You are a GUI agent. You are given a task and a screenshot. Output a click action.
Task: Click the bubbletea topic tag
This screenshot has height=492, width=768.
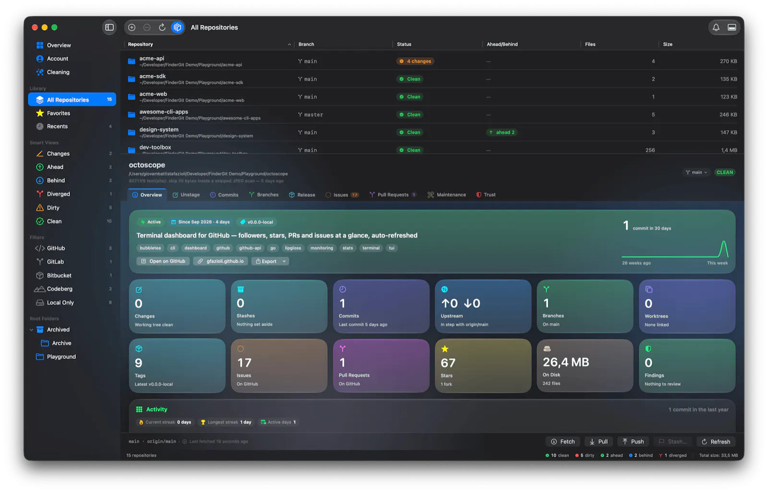point(150,248)
